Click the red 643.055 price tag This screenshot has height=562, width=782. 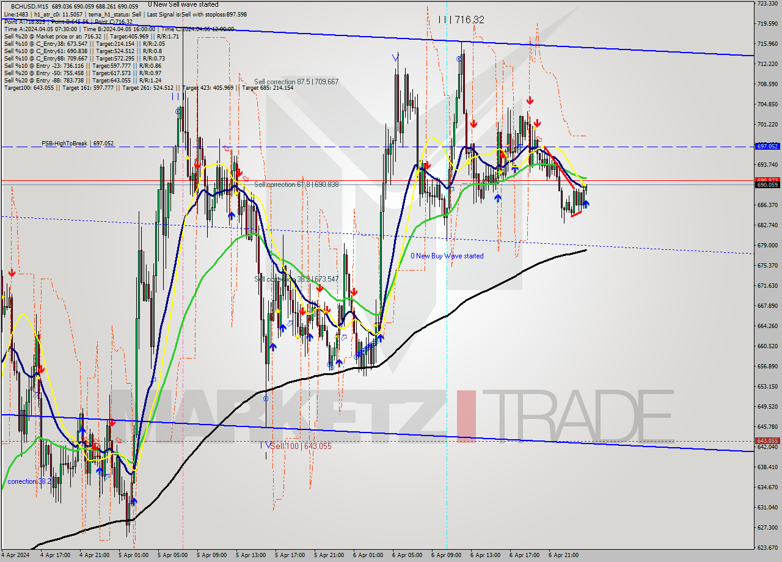click(767, 440)
